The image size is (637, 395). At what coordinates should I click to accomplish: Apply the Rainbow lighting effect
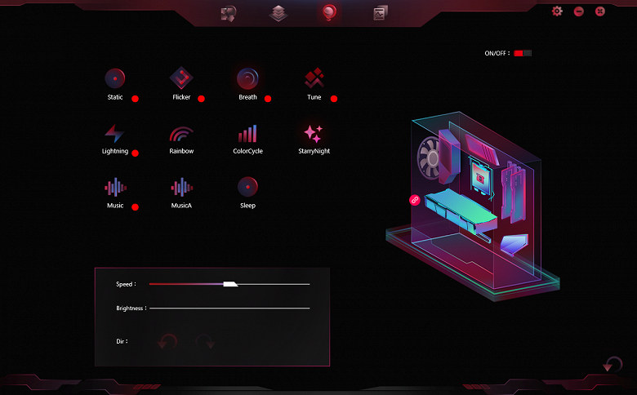pyautogui.click(x=181, y=134)
